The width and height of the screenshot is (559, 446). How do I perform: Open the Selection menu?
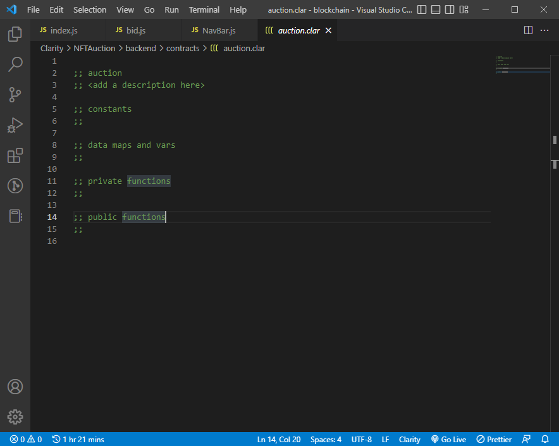(90, 9)
